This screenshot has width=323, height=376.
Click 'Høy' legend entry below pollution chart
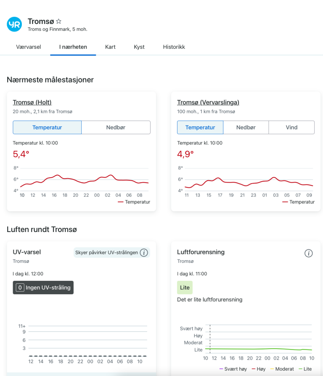coord(259,369)
